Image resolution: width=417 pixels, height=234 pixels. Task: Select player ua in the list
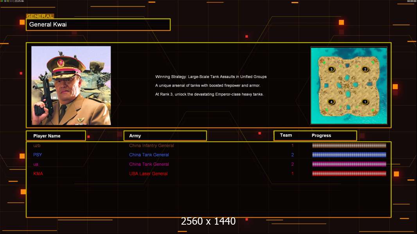(36, 164)
